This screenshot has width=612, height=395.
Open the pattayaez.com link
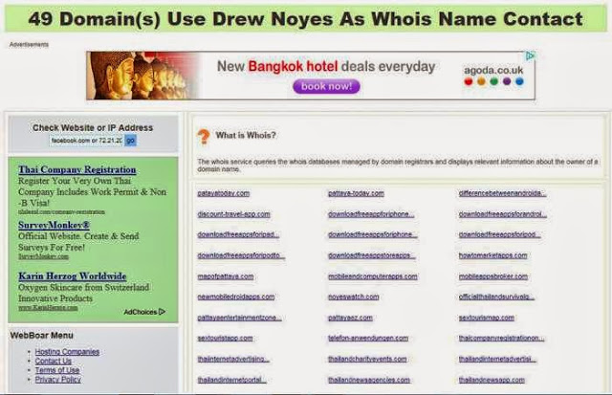(x=350, y=318)
